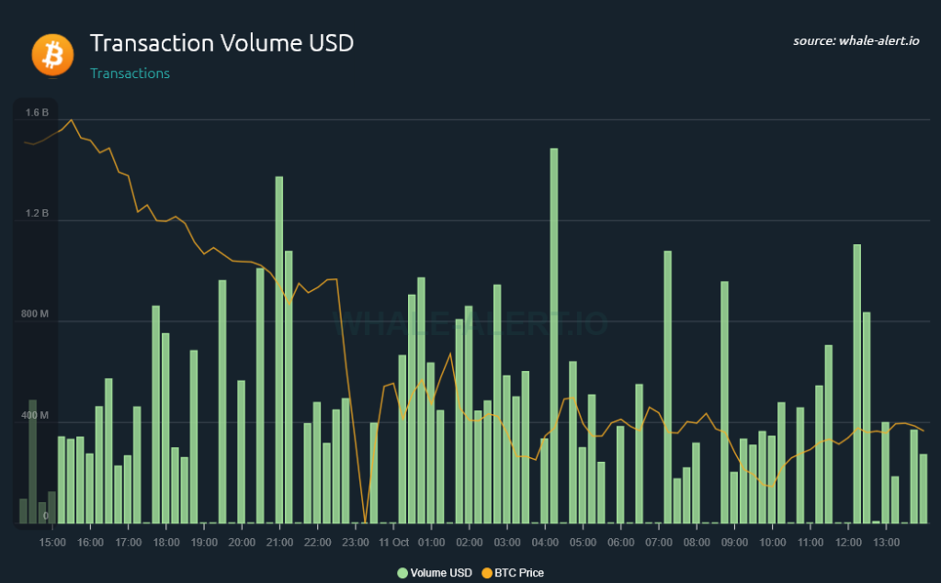
Task: Click the BTC price line's lowest dip
Action: click(x=365, y=521)
